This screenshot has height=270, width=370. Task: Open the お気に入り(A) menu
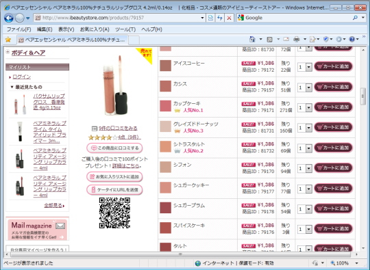point(95,29)
